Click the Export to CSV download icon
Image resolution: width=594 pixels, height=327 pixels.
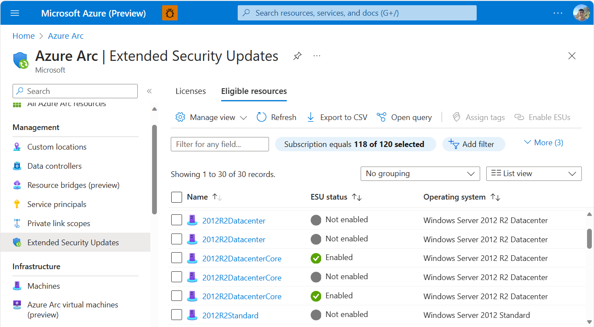[311, 117]
